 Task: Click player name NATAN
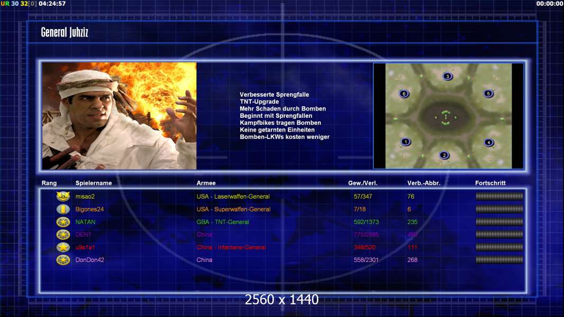point(85,222)
